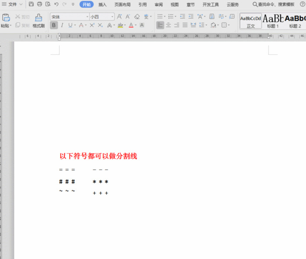This screenshot has width=306, height=259.
Task: Click the Redo arrow
Action: tap(65, 4)
